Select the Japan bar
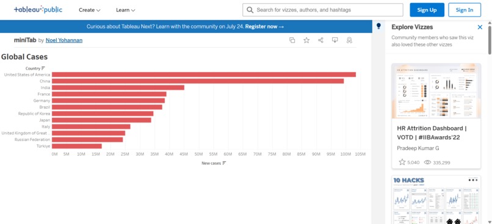Image resolution: width=492 pixels, height=224 pixels. (102, 120)
